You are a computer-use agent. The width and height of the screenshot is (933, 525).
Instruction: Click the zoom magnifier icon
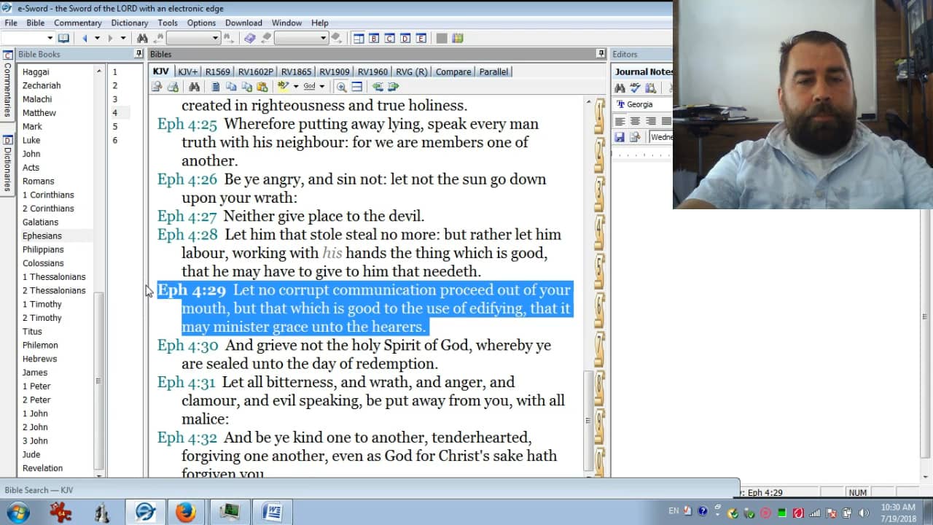[341, 87]
